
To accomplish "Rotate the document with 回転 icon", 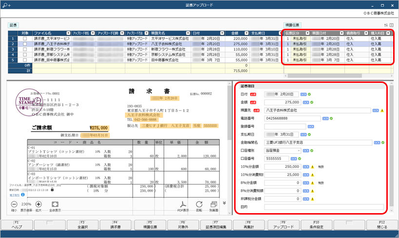I will [199, 204].
